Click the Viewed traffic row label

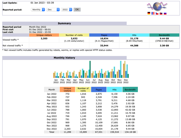pos(10,40)
